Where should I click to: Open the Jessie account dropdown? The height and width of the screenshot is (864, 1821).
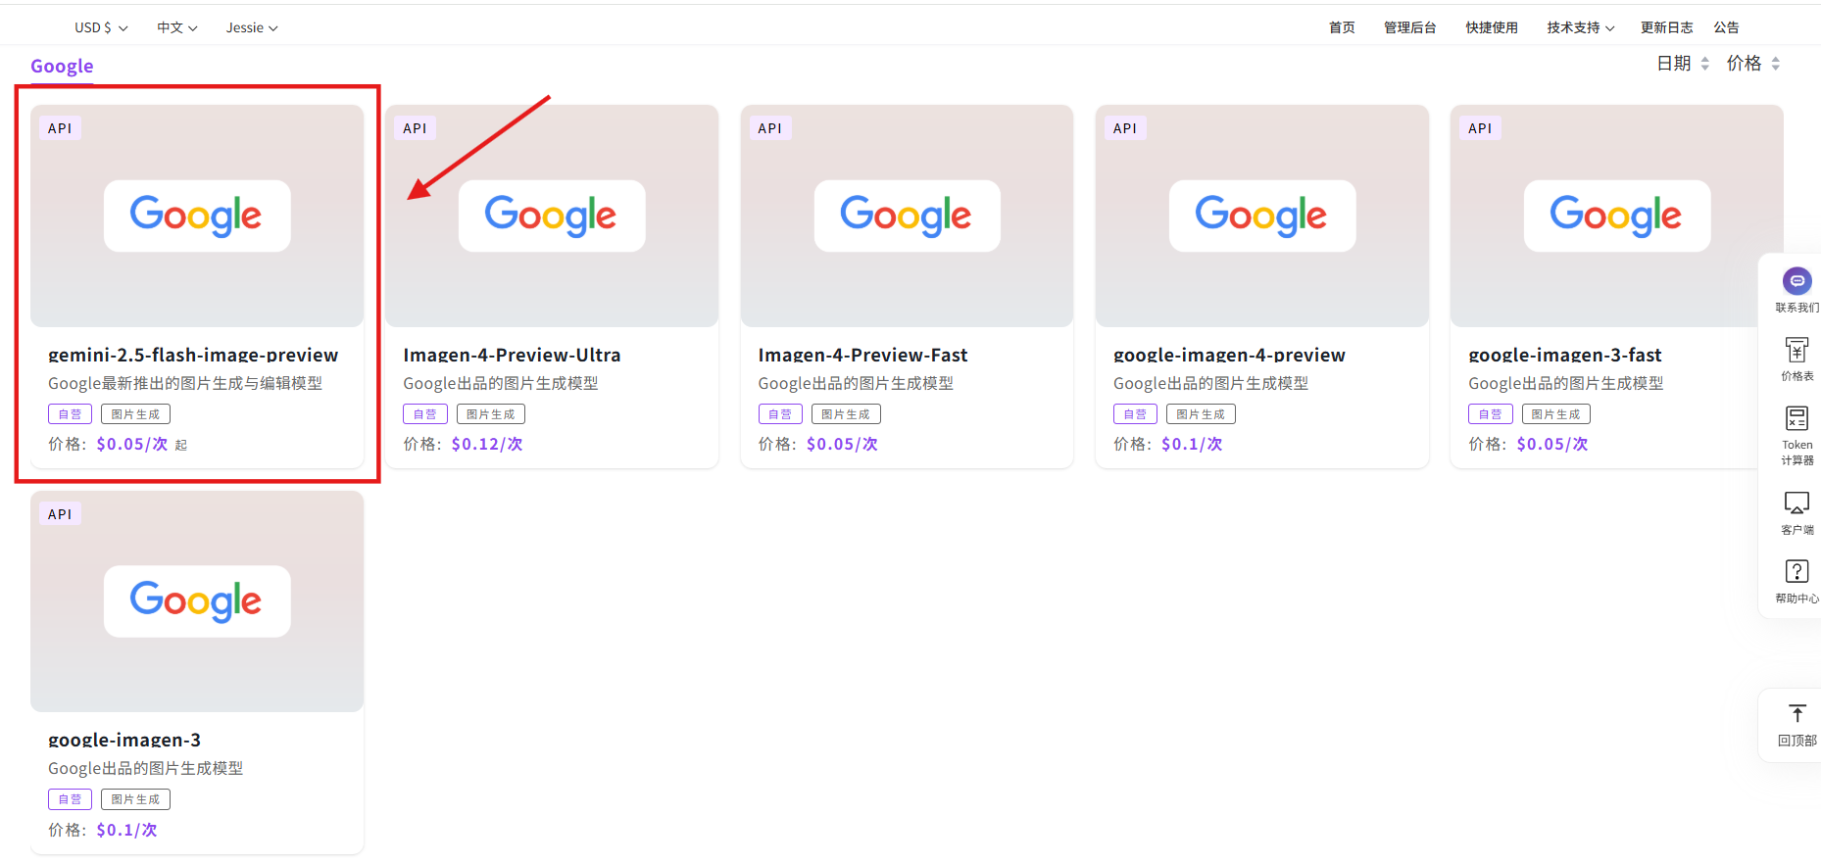pyautogui.click(x=252, y=27)
